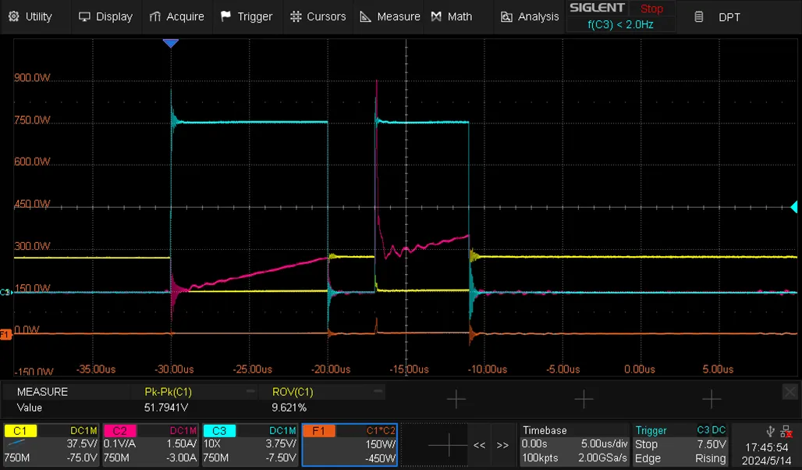
Task: Click the trigger position marker triangle
Action: pyautogui.click(x=170, y=43)
